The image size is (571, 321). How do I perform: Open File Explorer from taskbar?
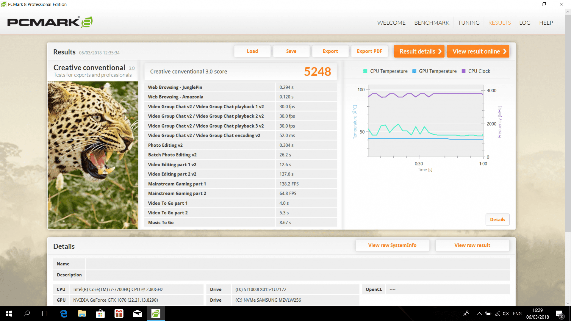pyautogui.click(x=82, y=314)
